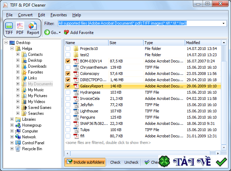231x171 pixels.
Task: Open the Go dropdown arrow
Action: 60,33
